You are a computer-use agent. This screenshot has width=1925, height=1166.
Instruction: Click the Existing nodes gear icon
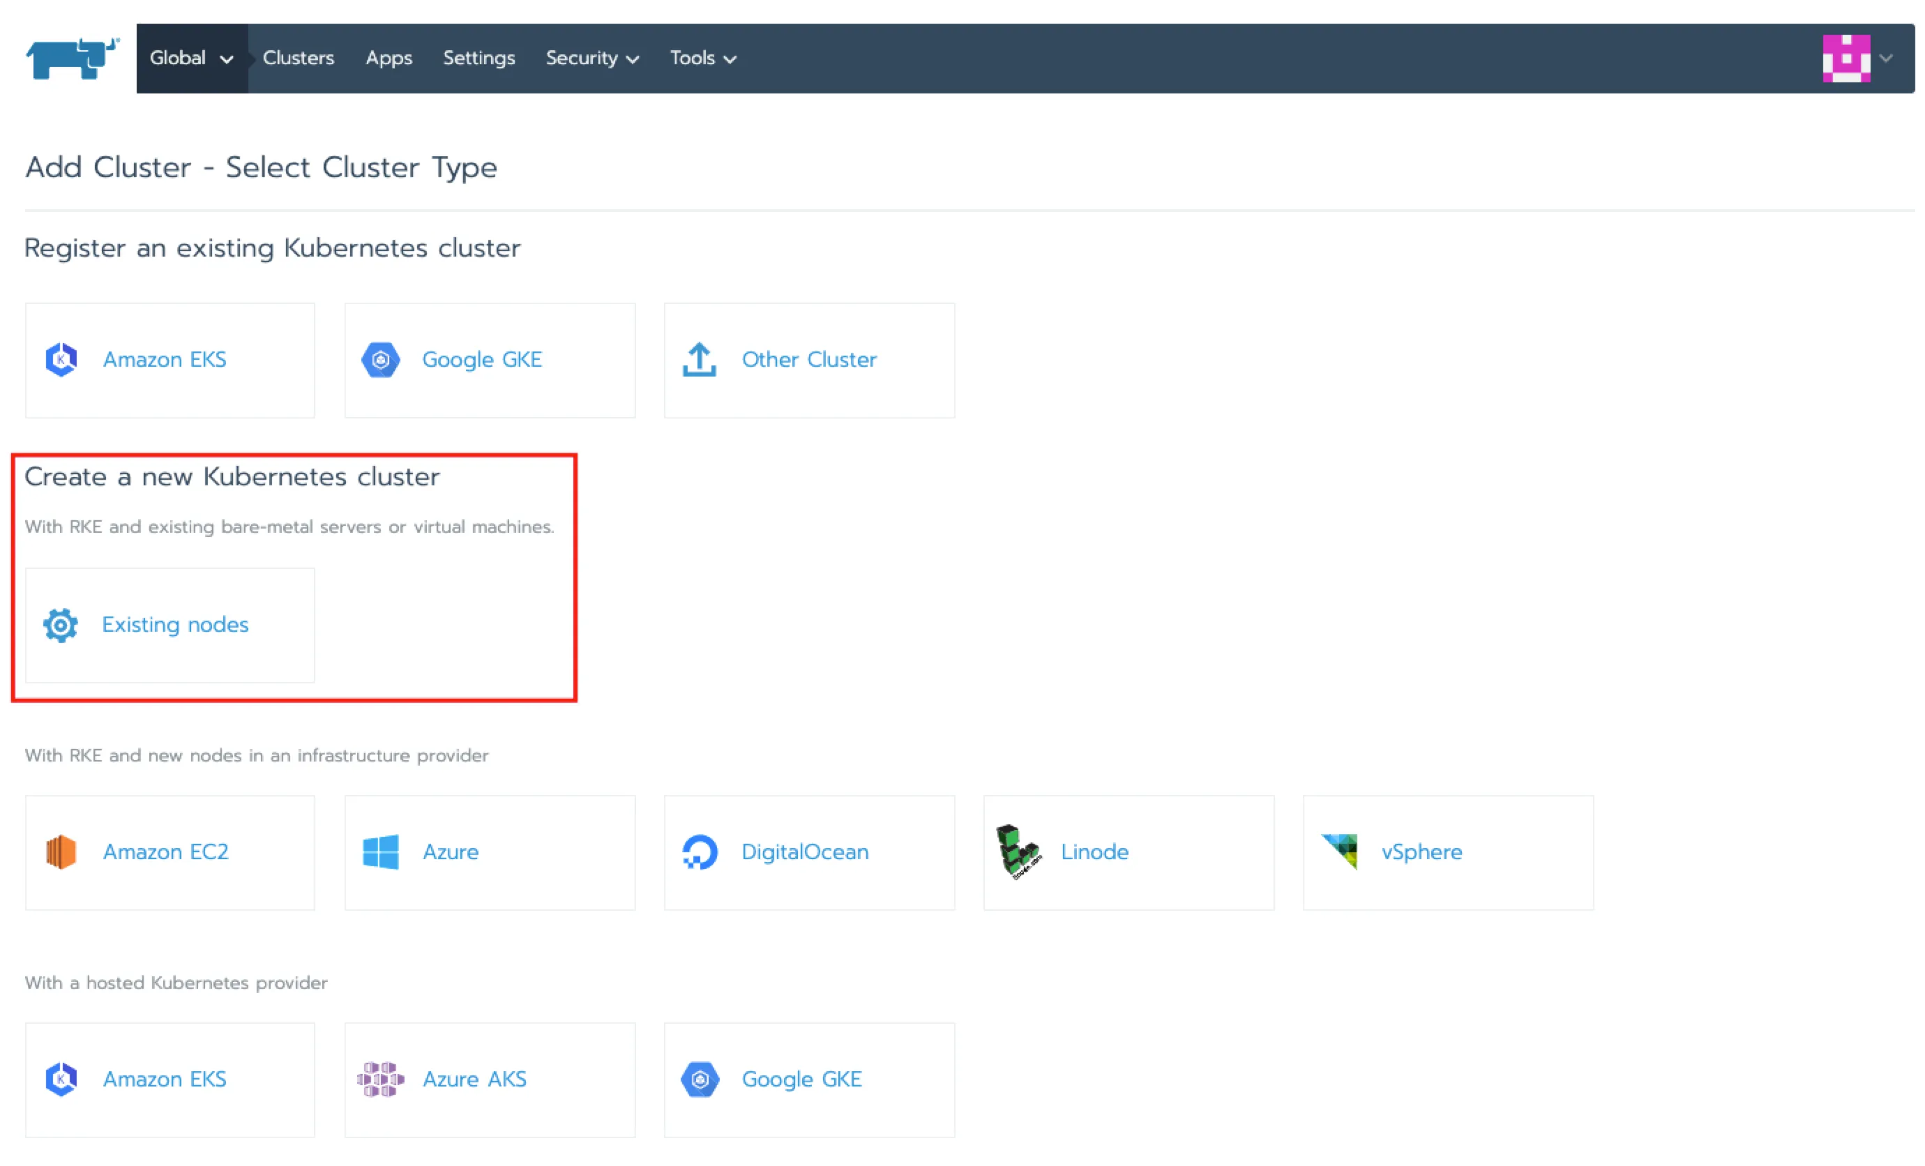point(61,626)
